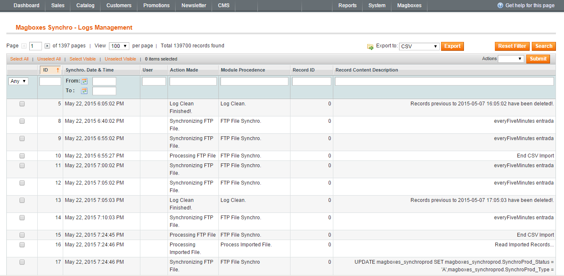Select checkbox for record ID 15

(x=22, y=235)
